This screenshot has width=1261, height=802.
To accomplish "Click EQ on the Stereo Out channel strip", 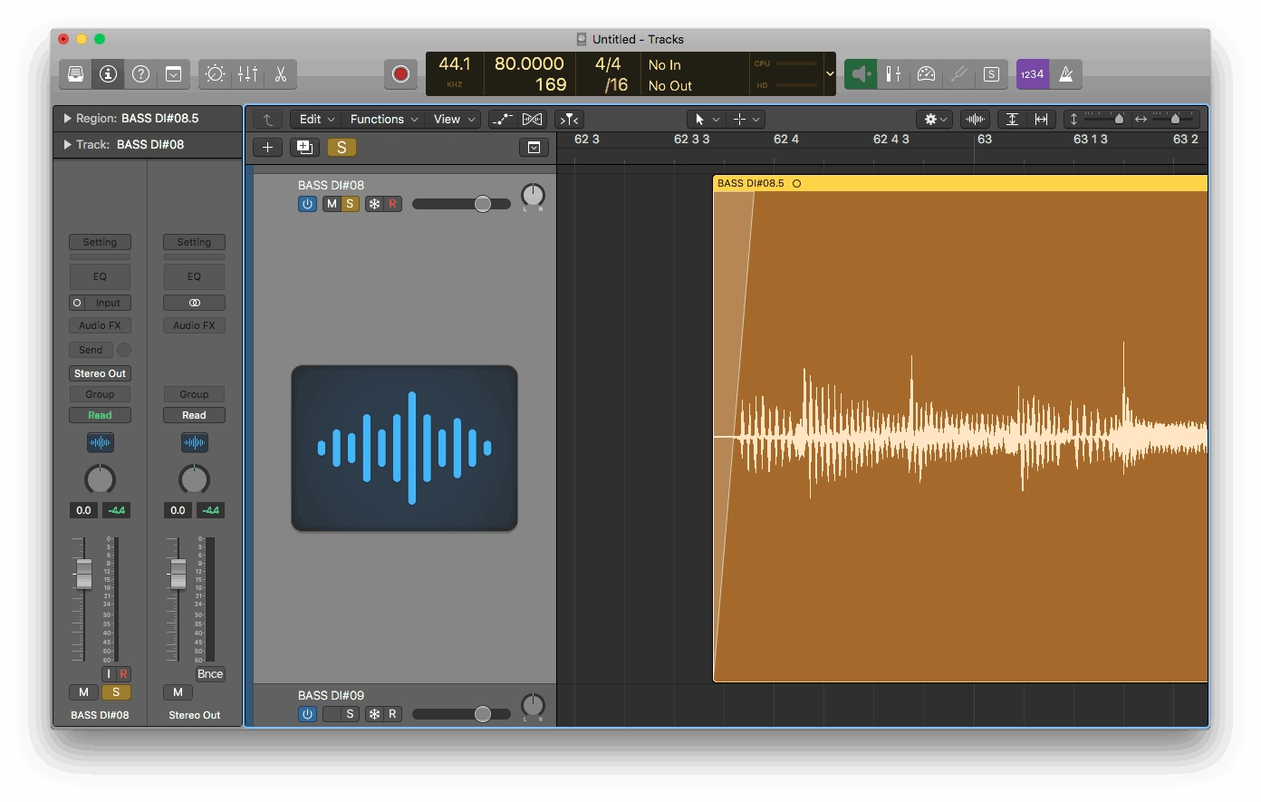I will (x=194, y=276).
